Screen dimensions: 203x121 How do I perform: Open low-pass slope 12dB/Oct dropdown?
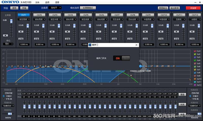(x=195, y=106)
